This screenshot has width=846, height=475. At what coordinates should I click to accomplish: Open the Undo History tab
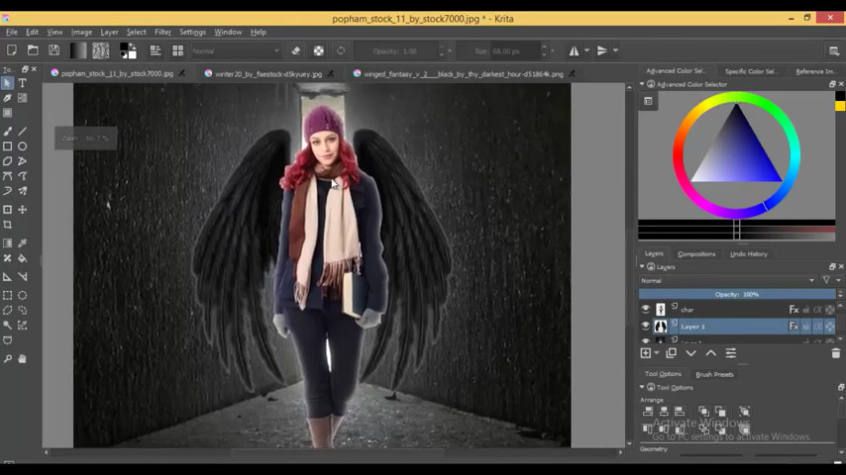tap(748, 254)
